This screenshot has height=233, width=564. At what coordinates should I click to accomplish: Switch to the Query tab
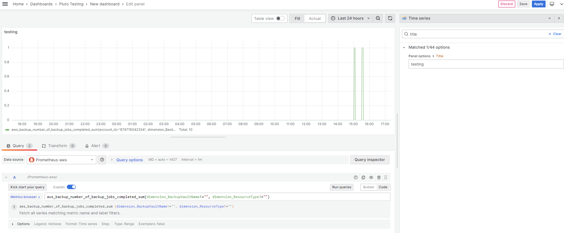point(19,146)
